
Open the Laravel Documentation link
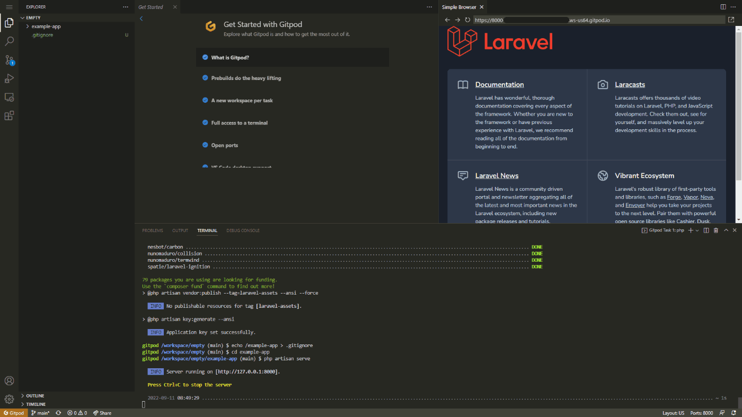pyautogui.click(x=499, y=85)
